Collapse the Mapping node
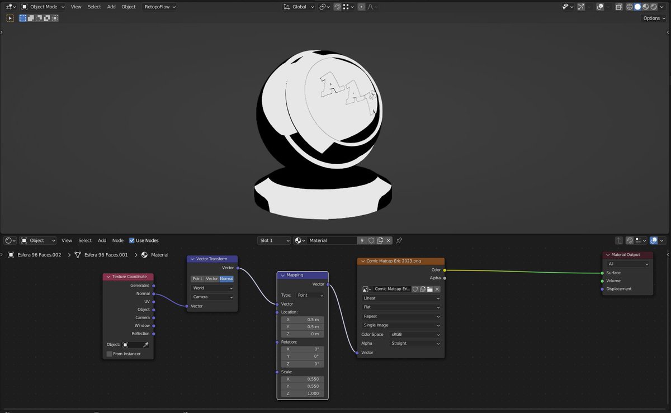671x413 pixels. coord(282,275)
